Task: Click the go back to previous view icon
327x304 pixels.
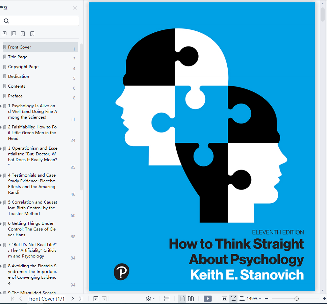Action: click(96, 299)
